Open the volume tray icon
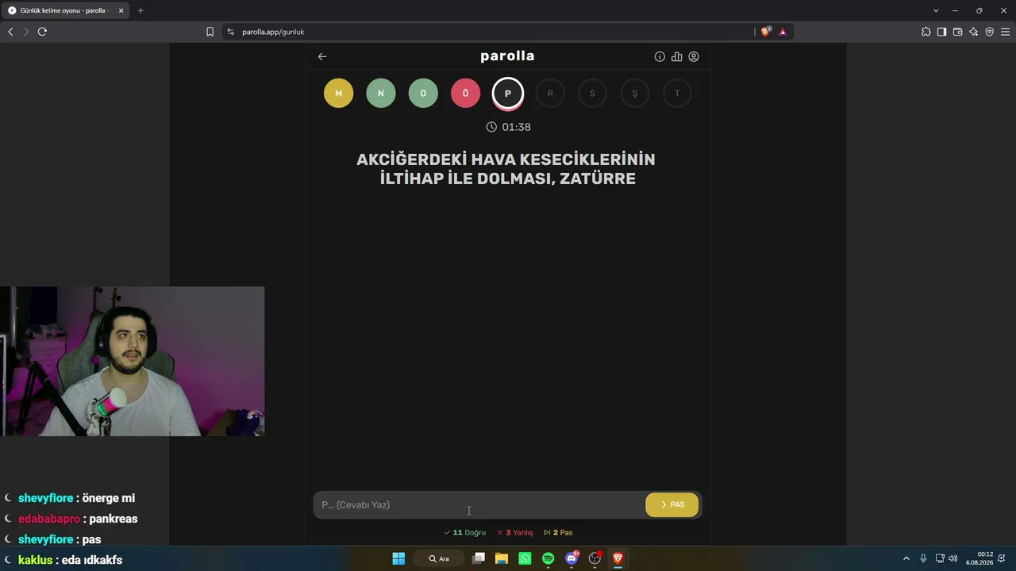 point(952,558)
